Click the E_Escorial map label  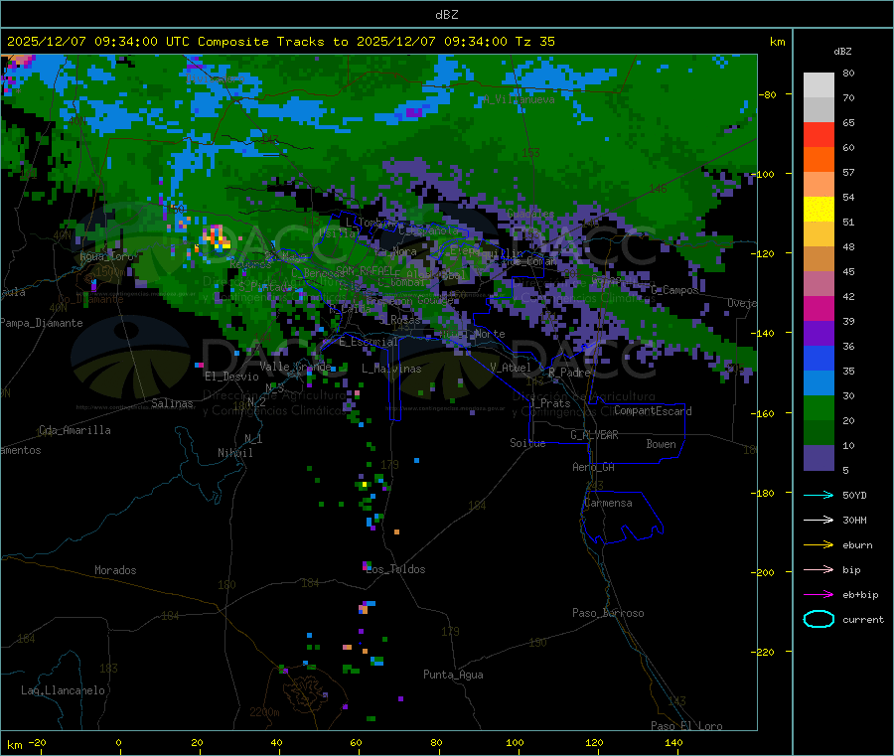[x=369, y=342]
